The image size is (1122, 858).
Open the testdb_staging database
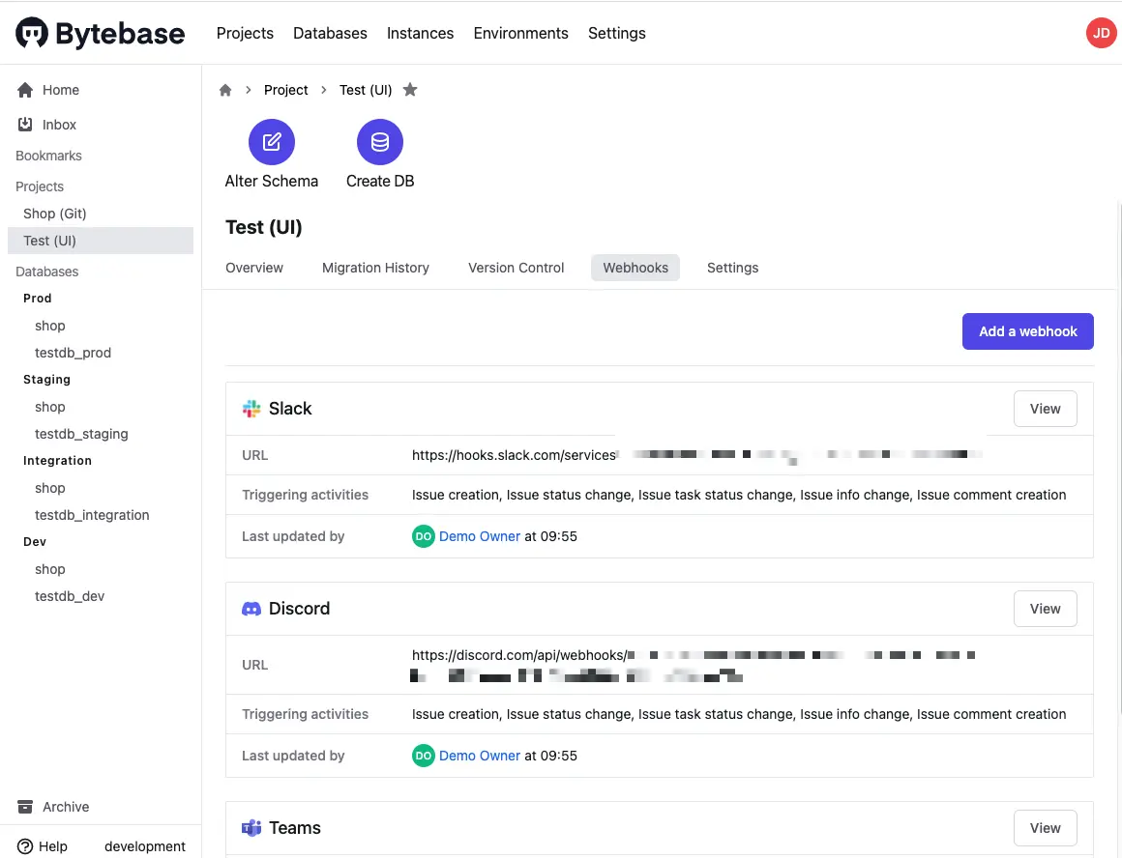pos(81,434)
